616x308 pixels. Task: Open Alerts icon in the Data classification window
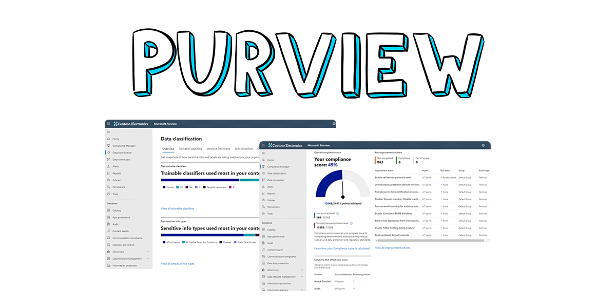[x=108, y=166]
